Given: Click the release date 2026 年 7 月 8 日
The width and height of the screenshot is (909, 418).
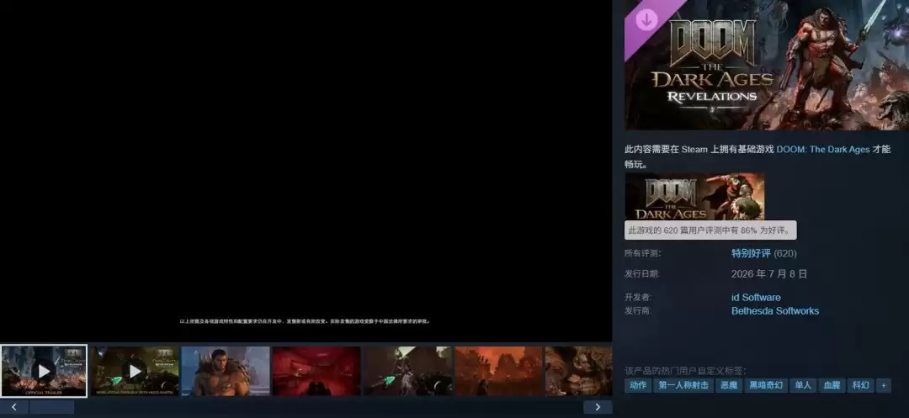Looking at the screenshot, I should tap(769, 274).
